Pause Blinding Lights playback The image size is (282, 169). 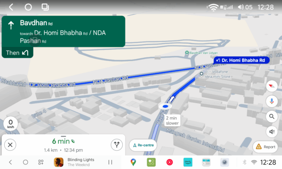[110, 162]
